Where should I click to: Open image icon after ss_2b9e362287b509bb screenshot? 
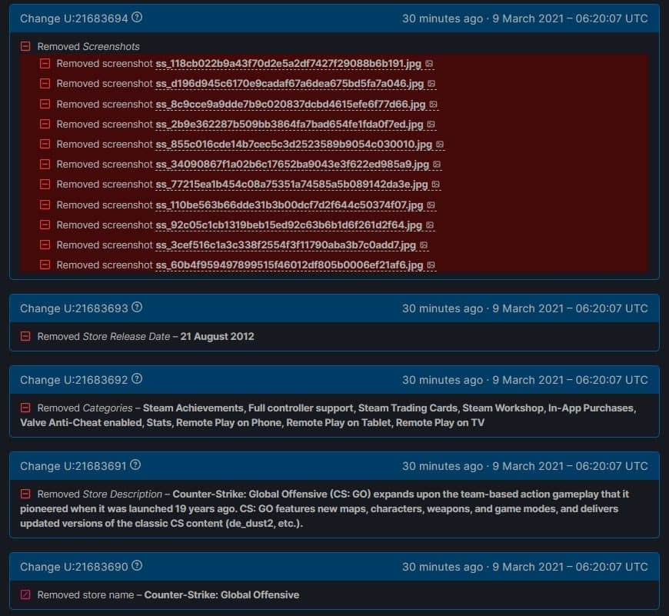[x=431, y=125]
